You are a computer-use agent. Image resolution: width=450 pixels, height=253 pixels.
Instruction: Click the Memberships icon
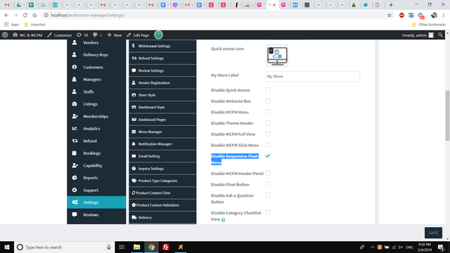(75, 116)
